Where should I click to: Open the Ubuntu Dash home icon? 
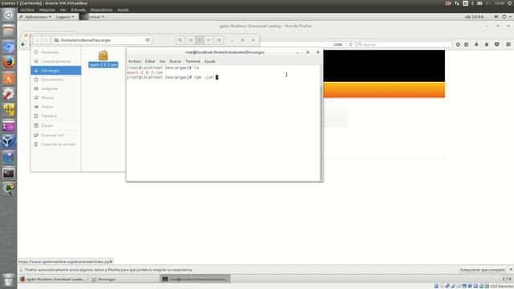[x=9, y=15]
